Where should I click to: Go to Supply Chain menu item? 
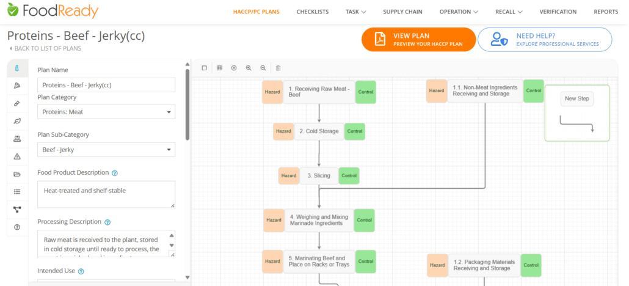(402, 12)
